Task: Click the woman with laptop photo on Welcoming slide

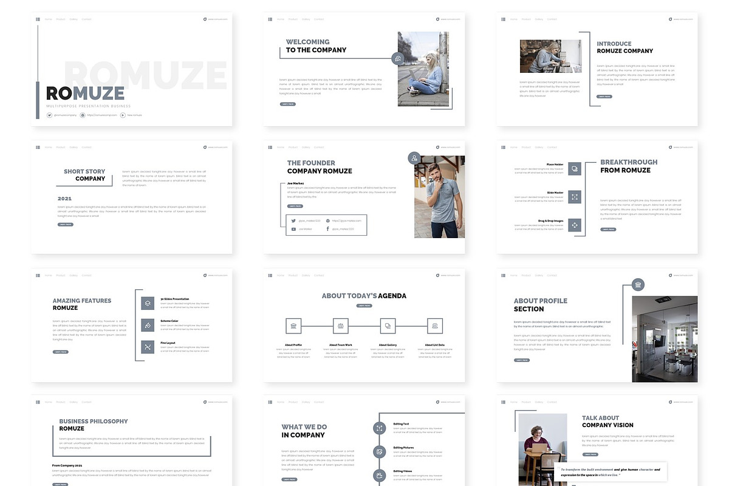Action: coord(423,69)
